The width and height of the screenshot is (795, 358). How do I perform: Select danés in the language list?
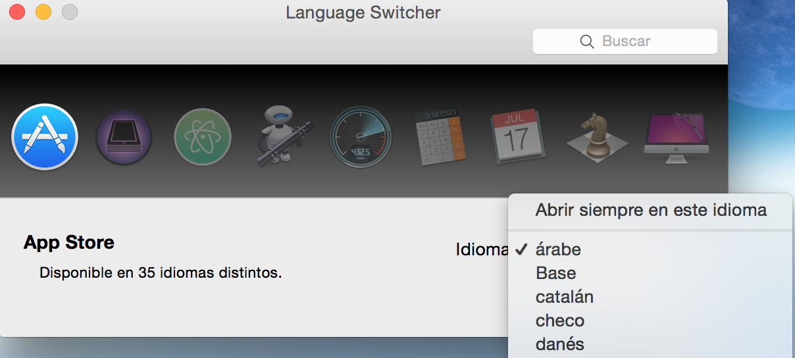[x=651, y=344]
